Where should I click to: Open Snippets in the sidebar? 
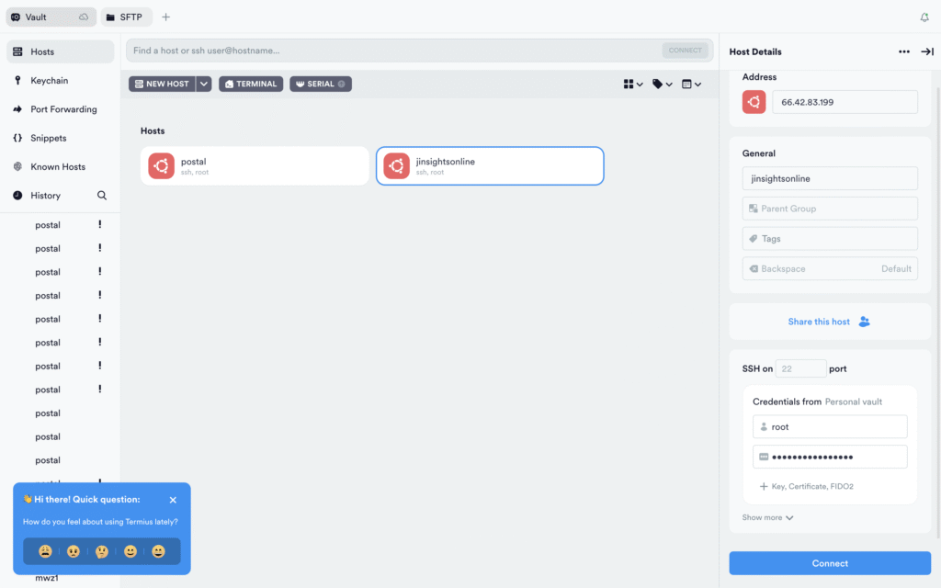60,138
